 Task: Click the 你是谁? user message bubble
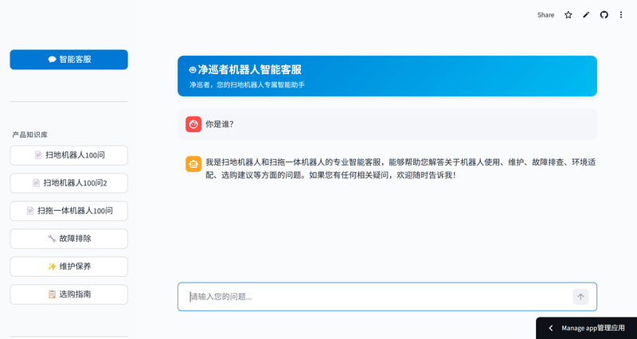coord(387,124)
